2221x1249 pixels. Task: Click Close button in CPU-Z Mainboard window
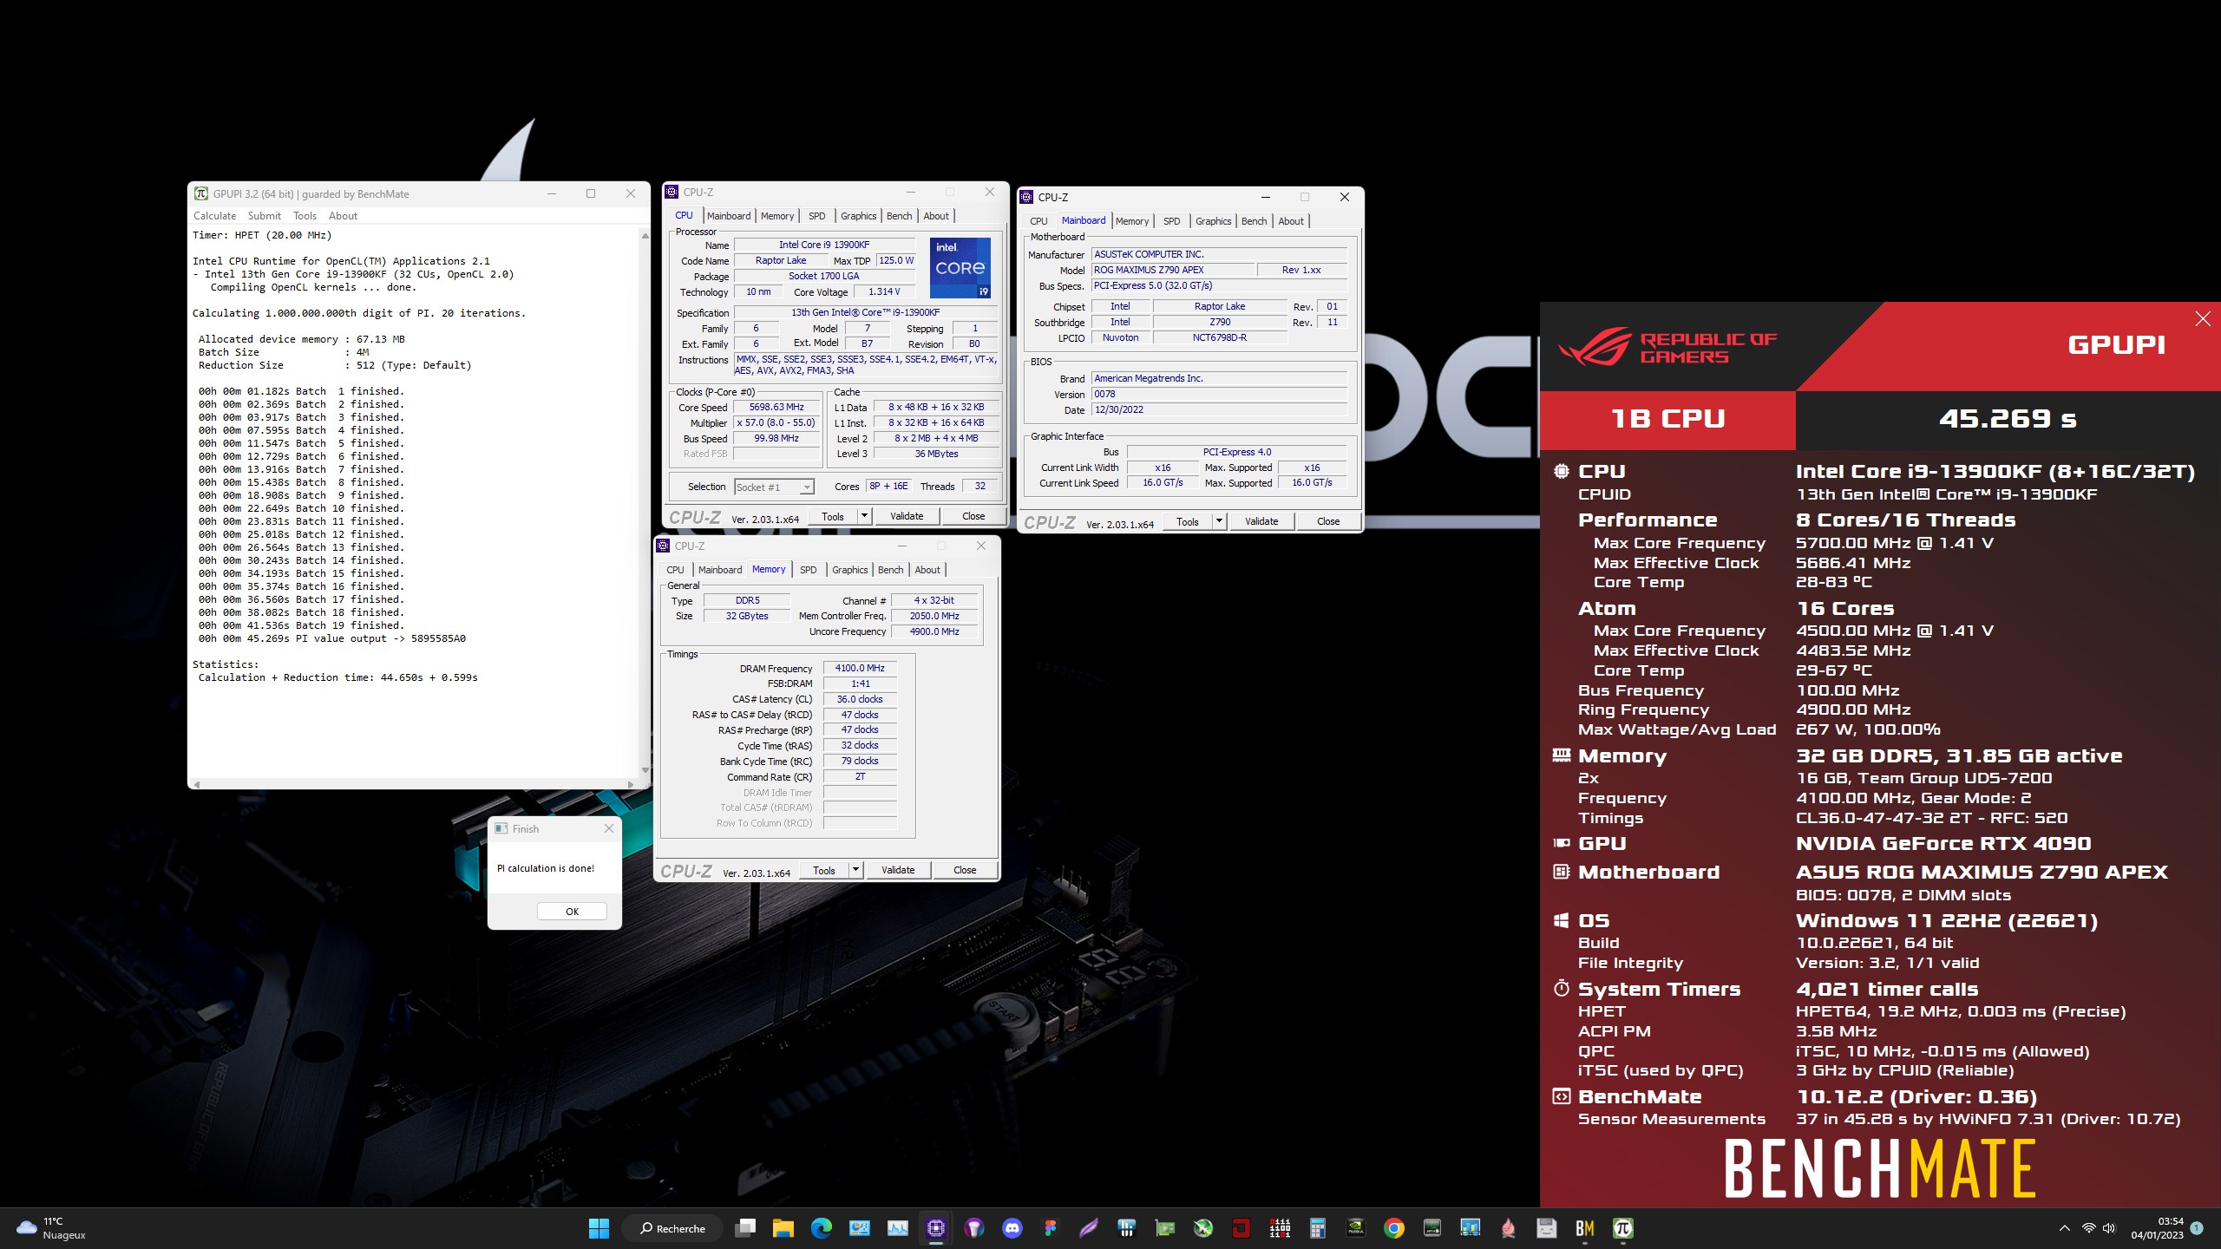[1328, 521]
